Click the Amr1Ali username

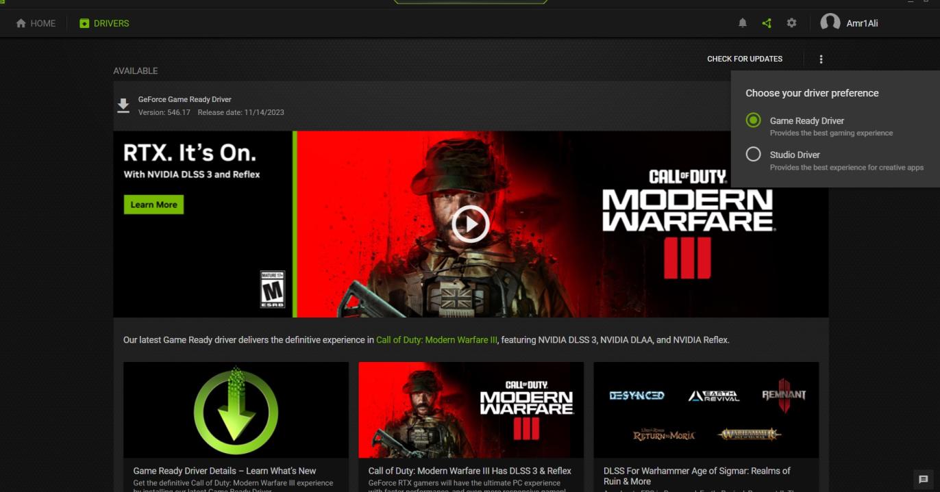click(862, 23)
